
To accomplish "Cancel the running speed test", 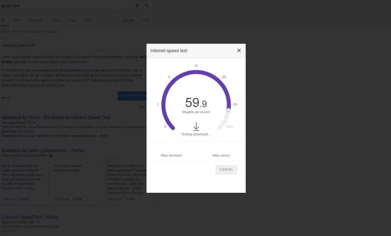I will (226, 170).
